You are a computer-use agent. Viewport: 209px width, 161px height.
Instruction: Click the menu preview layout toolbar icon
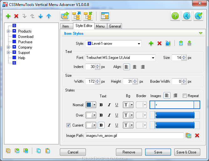coord(105,16)
